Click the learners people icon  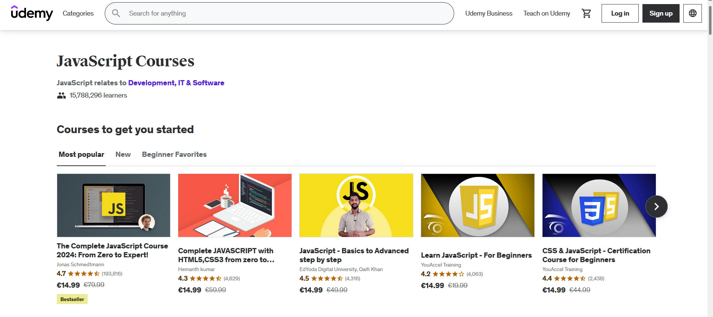61,96
